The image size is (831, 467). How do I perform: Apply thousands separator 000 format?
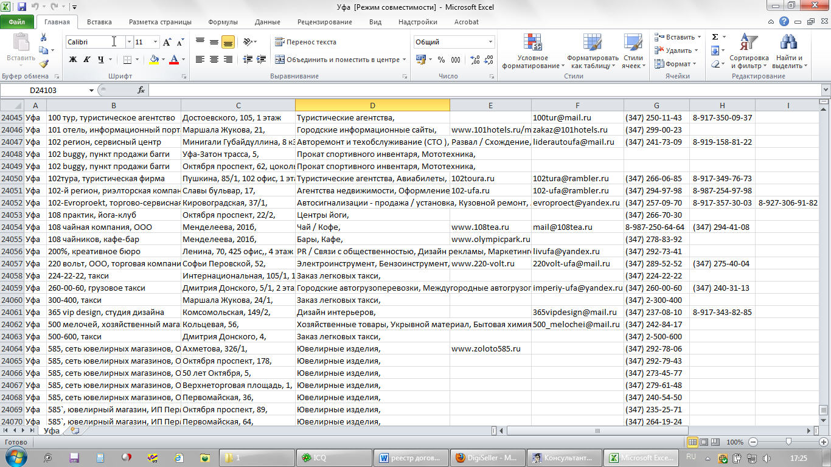click(455, 60)
